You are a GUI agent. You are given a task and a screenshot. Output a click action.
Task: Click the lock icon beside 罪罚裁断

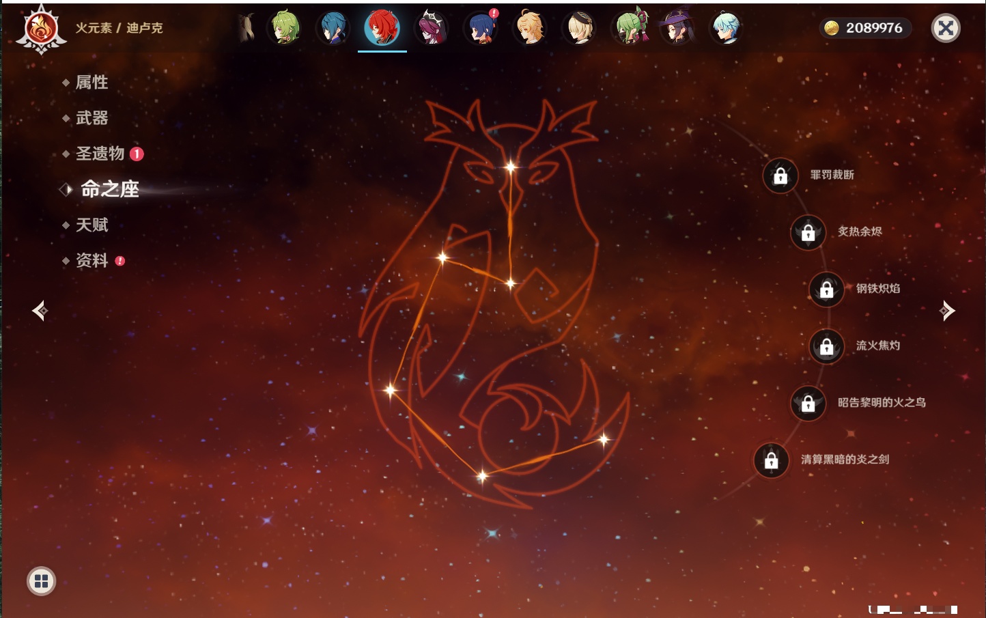(780, 176)
